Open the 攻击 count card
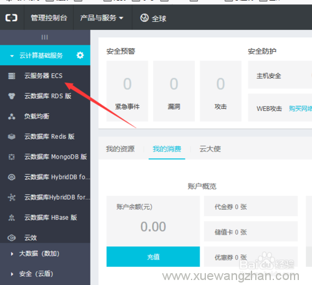This screenshot has height=285, width=312. click(x=220, y=91)
